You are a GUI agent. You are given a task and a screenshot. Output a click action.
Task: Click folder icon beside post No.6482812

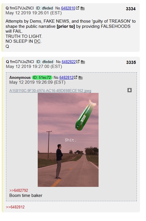pyautogui.click(x=81, y=78)
